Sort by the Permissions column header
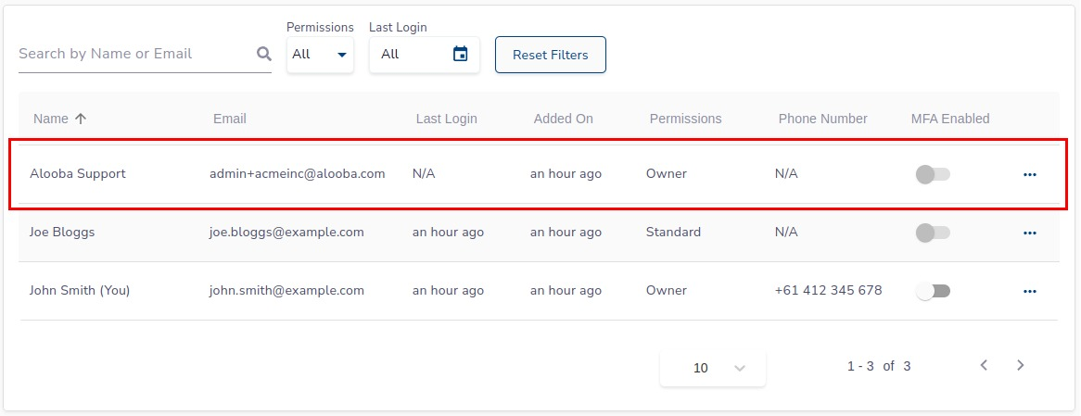 [x=685, y=119]
